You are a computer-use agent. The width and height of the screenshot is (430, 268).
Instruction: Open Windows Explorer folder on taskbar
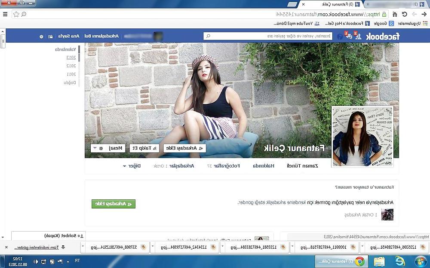(379, 262)
